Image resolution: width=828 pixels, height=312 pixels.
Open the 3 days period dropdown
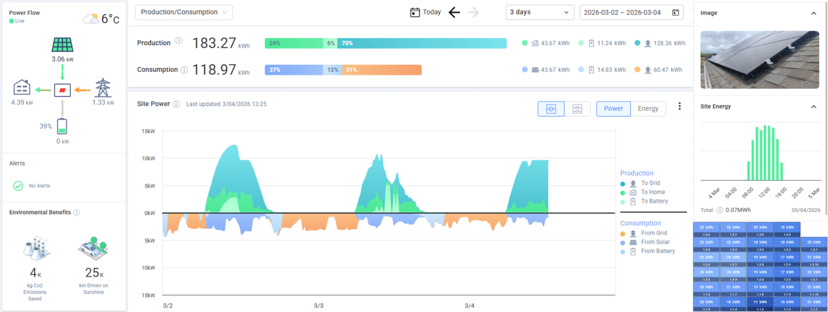pyautogui.click(x=539, y=12)
